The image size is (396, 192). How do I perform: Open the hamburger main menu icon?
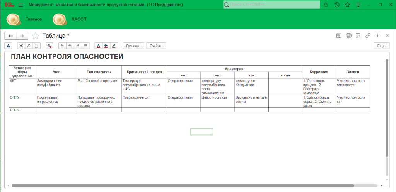[20, 5]
